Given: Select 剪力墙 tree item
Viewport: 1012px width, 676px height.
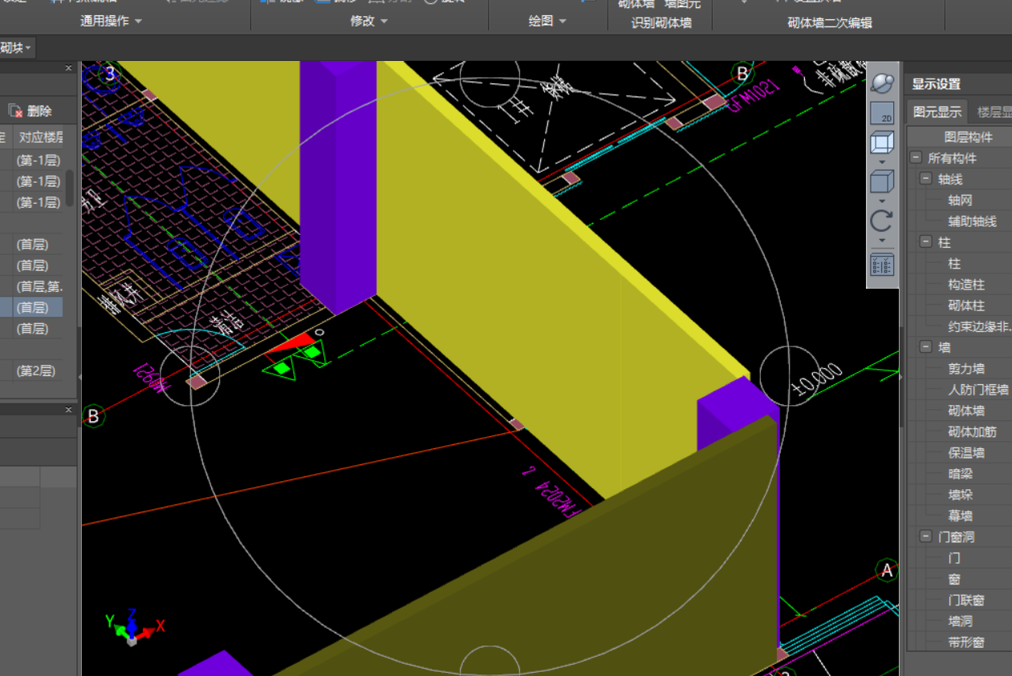Looking at the screenshot, I should coord(966,369).
